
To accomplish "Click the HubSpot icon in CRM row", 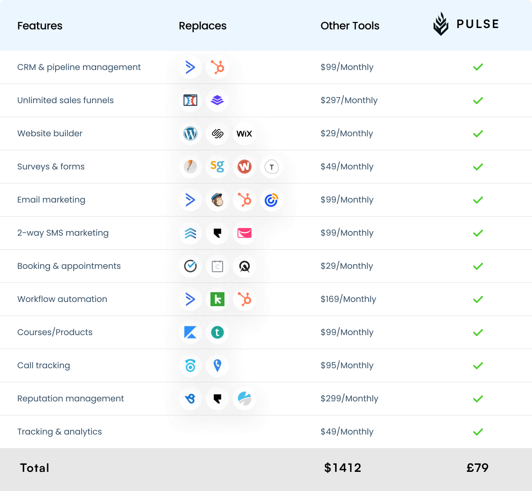I will (x=217, y=67).
